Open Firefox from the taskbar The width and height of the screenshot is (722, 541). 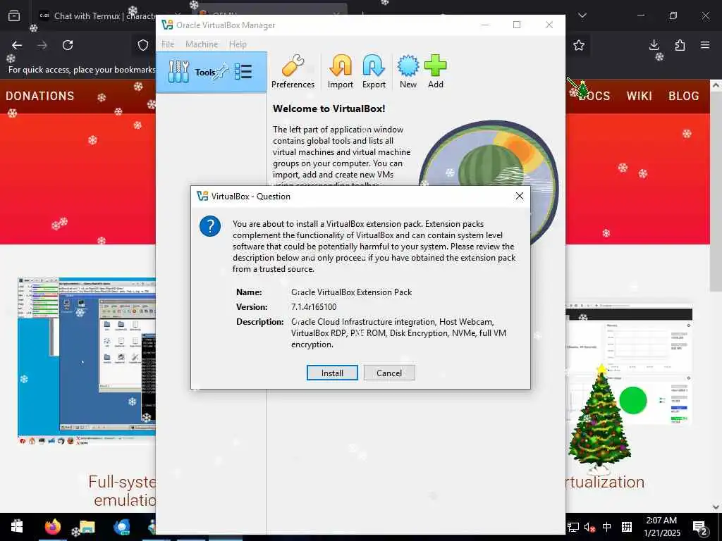coord(52,526)
